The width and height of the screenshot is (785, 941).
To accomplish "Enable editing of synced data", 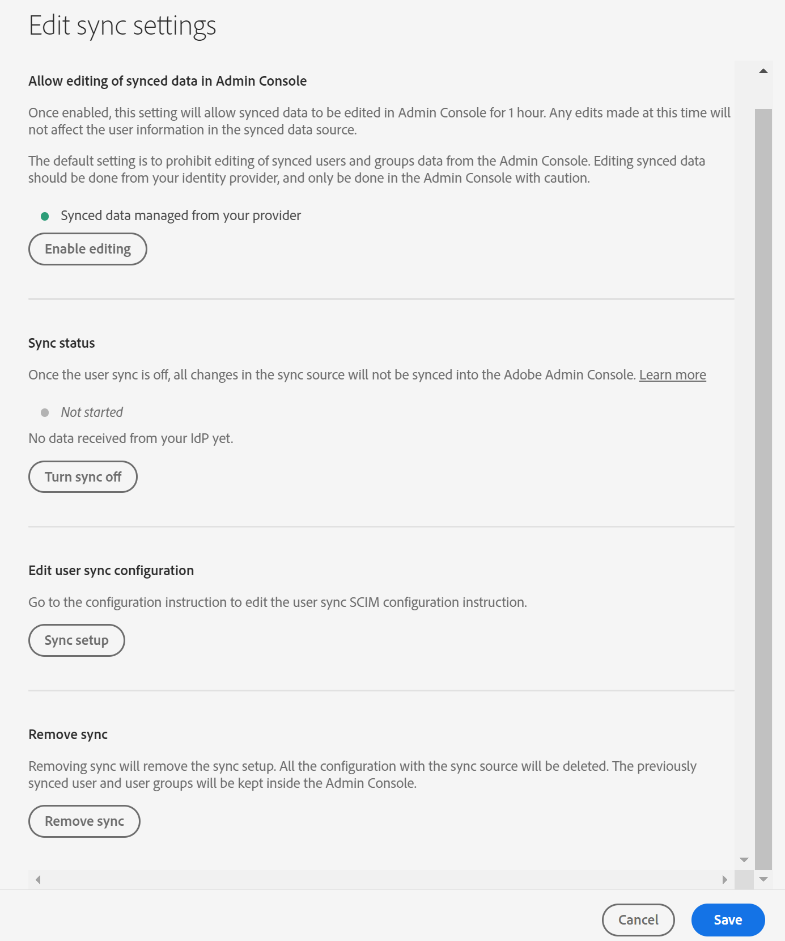I will (87, 248).
